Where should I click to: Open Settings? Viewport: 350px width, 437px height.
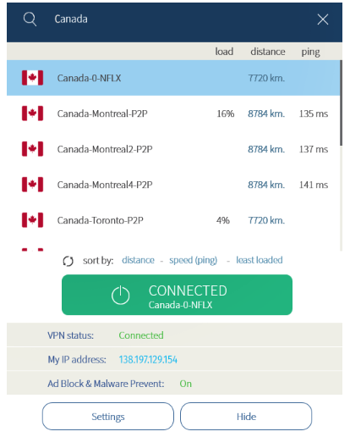tap(108, 417)
